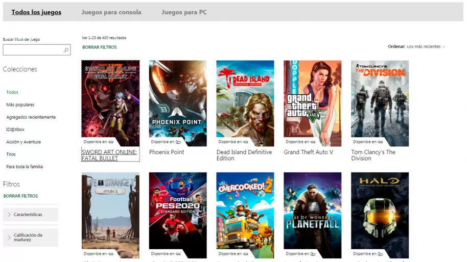The width and height of the screenshot is (467, 262).
Task: Switch to Juegos para consola tab
Action: [x=111, y=12]
